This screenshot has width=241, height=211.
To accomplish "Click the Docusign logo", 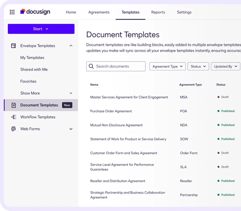I will coord(35,12).
